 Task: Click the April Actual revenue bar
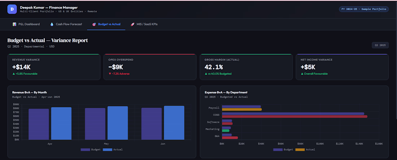click(61, 123)
